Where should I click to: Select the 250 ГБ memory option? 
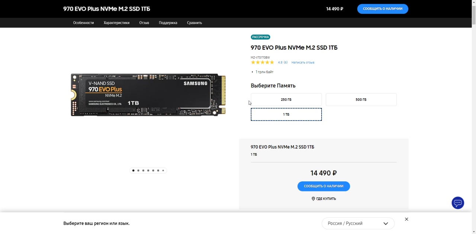(286, 100)
